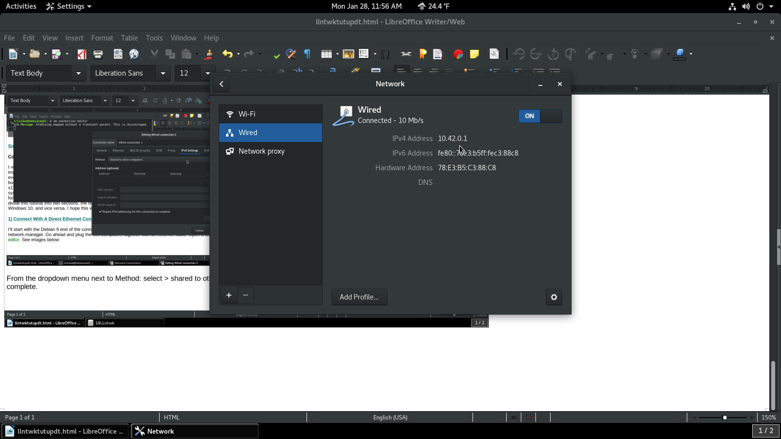The width and height of the screenshot is (781, 439).
Task: Click the Find & Replace icon
Action: point(291,54)
